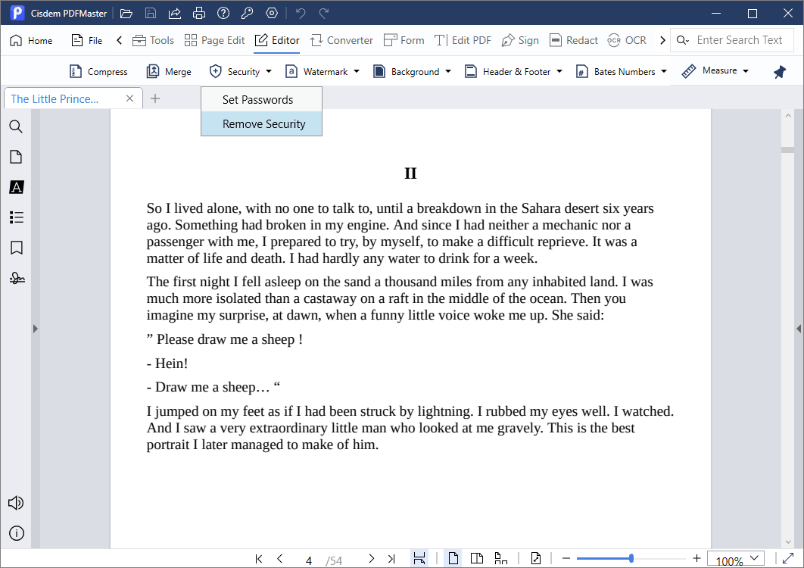Open the Converter tab
This screenshot has height=568, width=804.
[341, 41]
